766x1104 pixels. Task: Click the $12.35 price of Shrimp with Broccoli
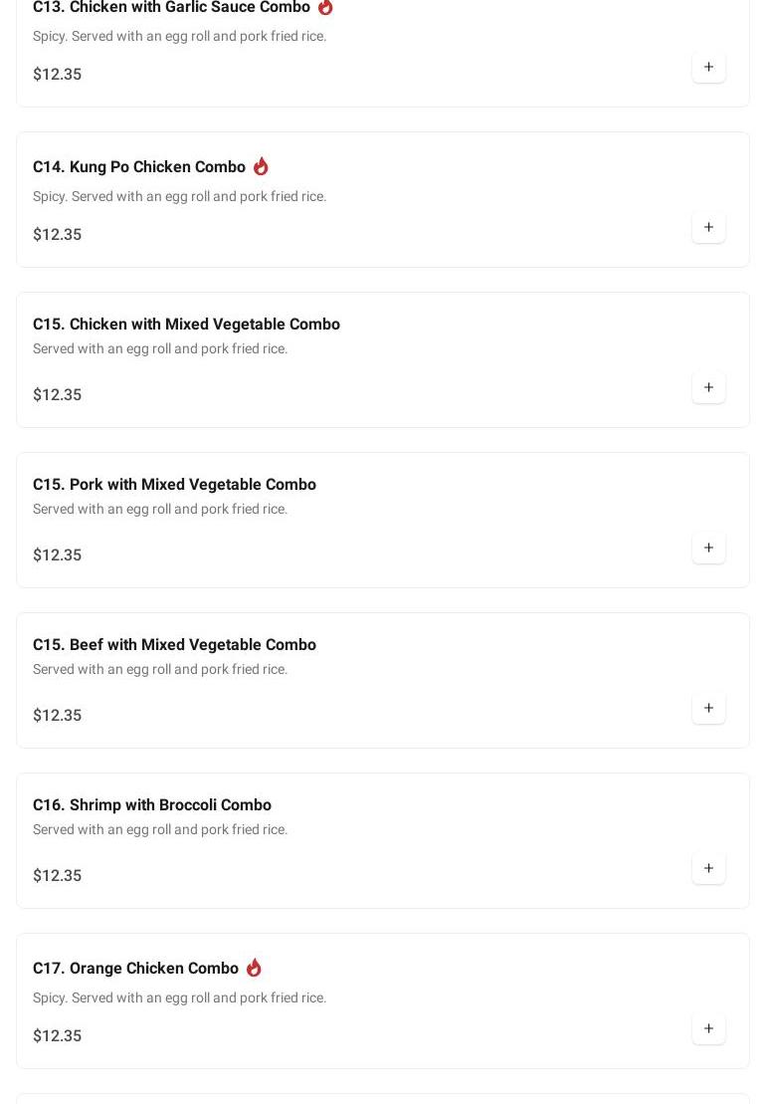click(x=57, y=876)
